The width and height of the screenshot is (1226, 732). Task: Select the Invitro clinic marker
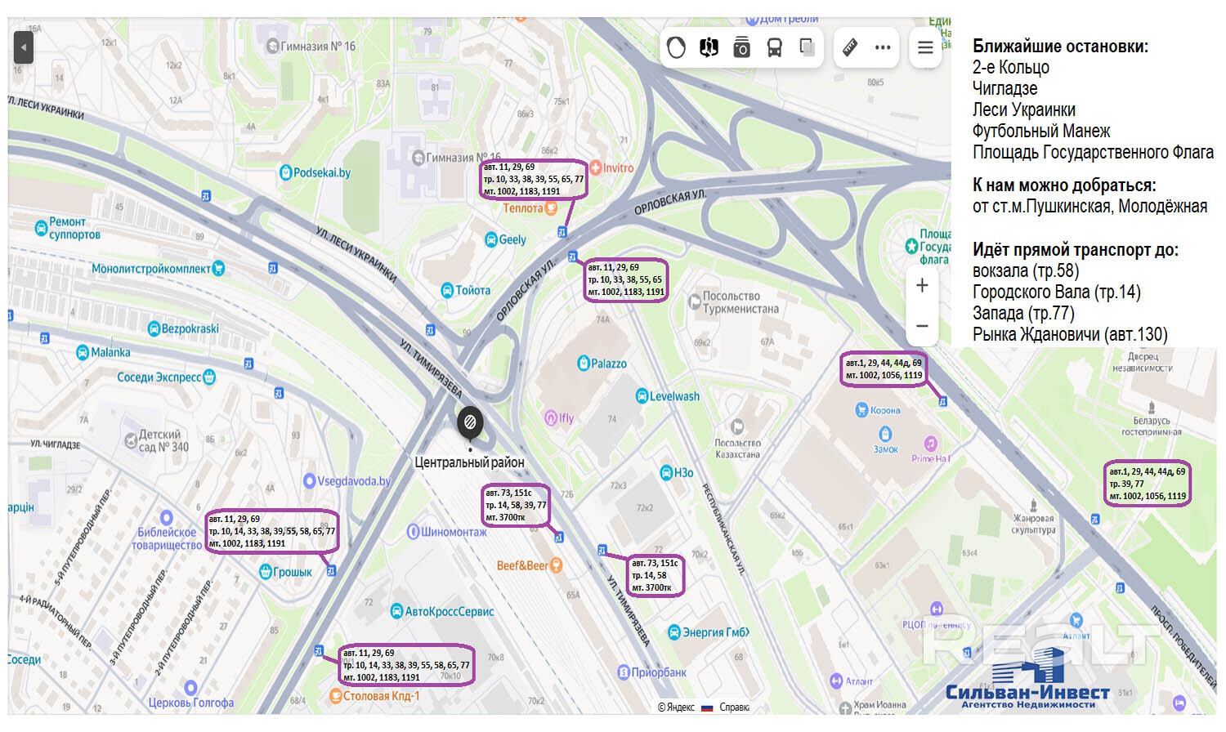pos(596,167)
